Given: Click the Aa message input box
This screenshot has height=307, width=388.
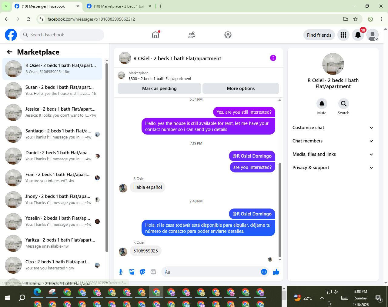Looking at the screenshot, I should tap(212, 272).
